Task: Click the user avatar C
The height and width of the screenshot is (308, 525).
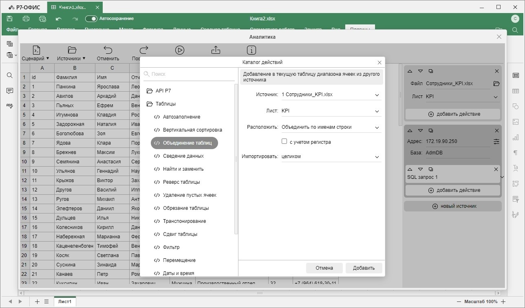Action: point(514,19)
